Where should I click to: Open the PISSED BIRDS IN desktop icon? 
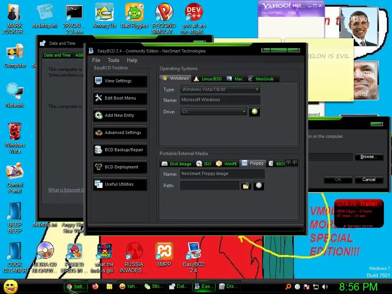click(x=74, y=258)
